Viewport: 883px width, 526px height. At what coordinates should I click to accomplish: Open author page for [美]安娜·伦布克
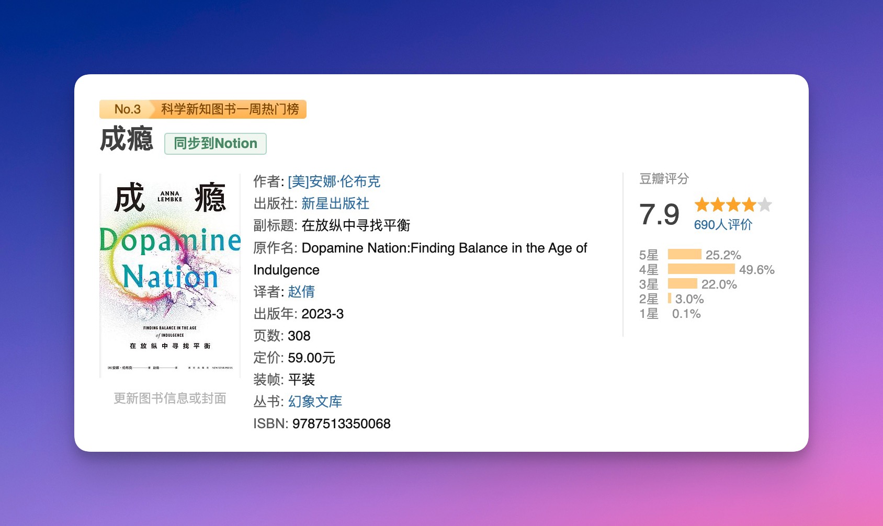click(334, 181)
